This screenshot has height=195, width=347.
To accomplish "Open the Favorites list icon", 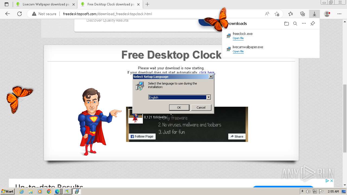I will coord(291,14).
